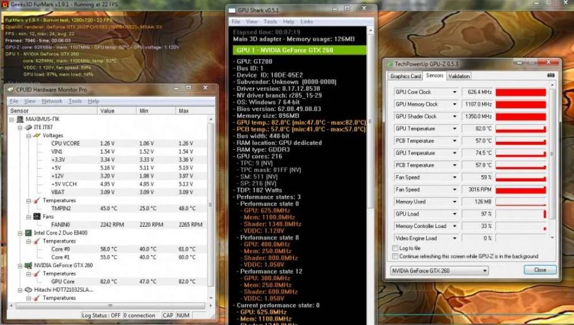Image resolution: width=574 pixels, height=325 pixels.
Task: Collapse the MAXIMUS-ПК tree node
Action: click(x=11, y=119)
